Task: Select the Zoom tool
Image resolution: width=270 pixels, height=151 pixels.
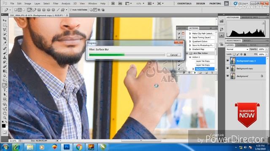Action: [5, 118]
